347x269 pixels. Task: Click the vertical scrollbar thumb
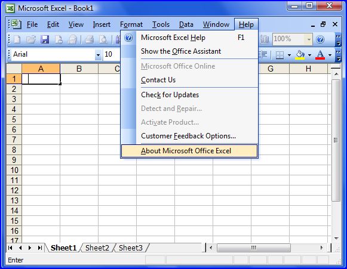coord(336,140)
